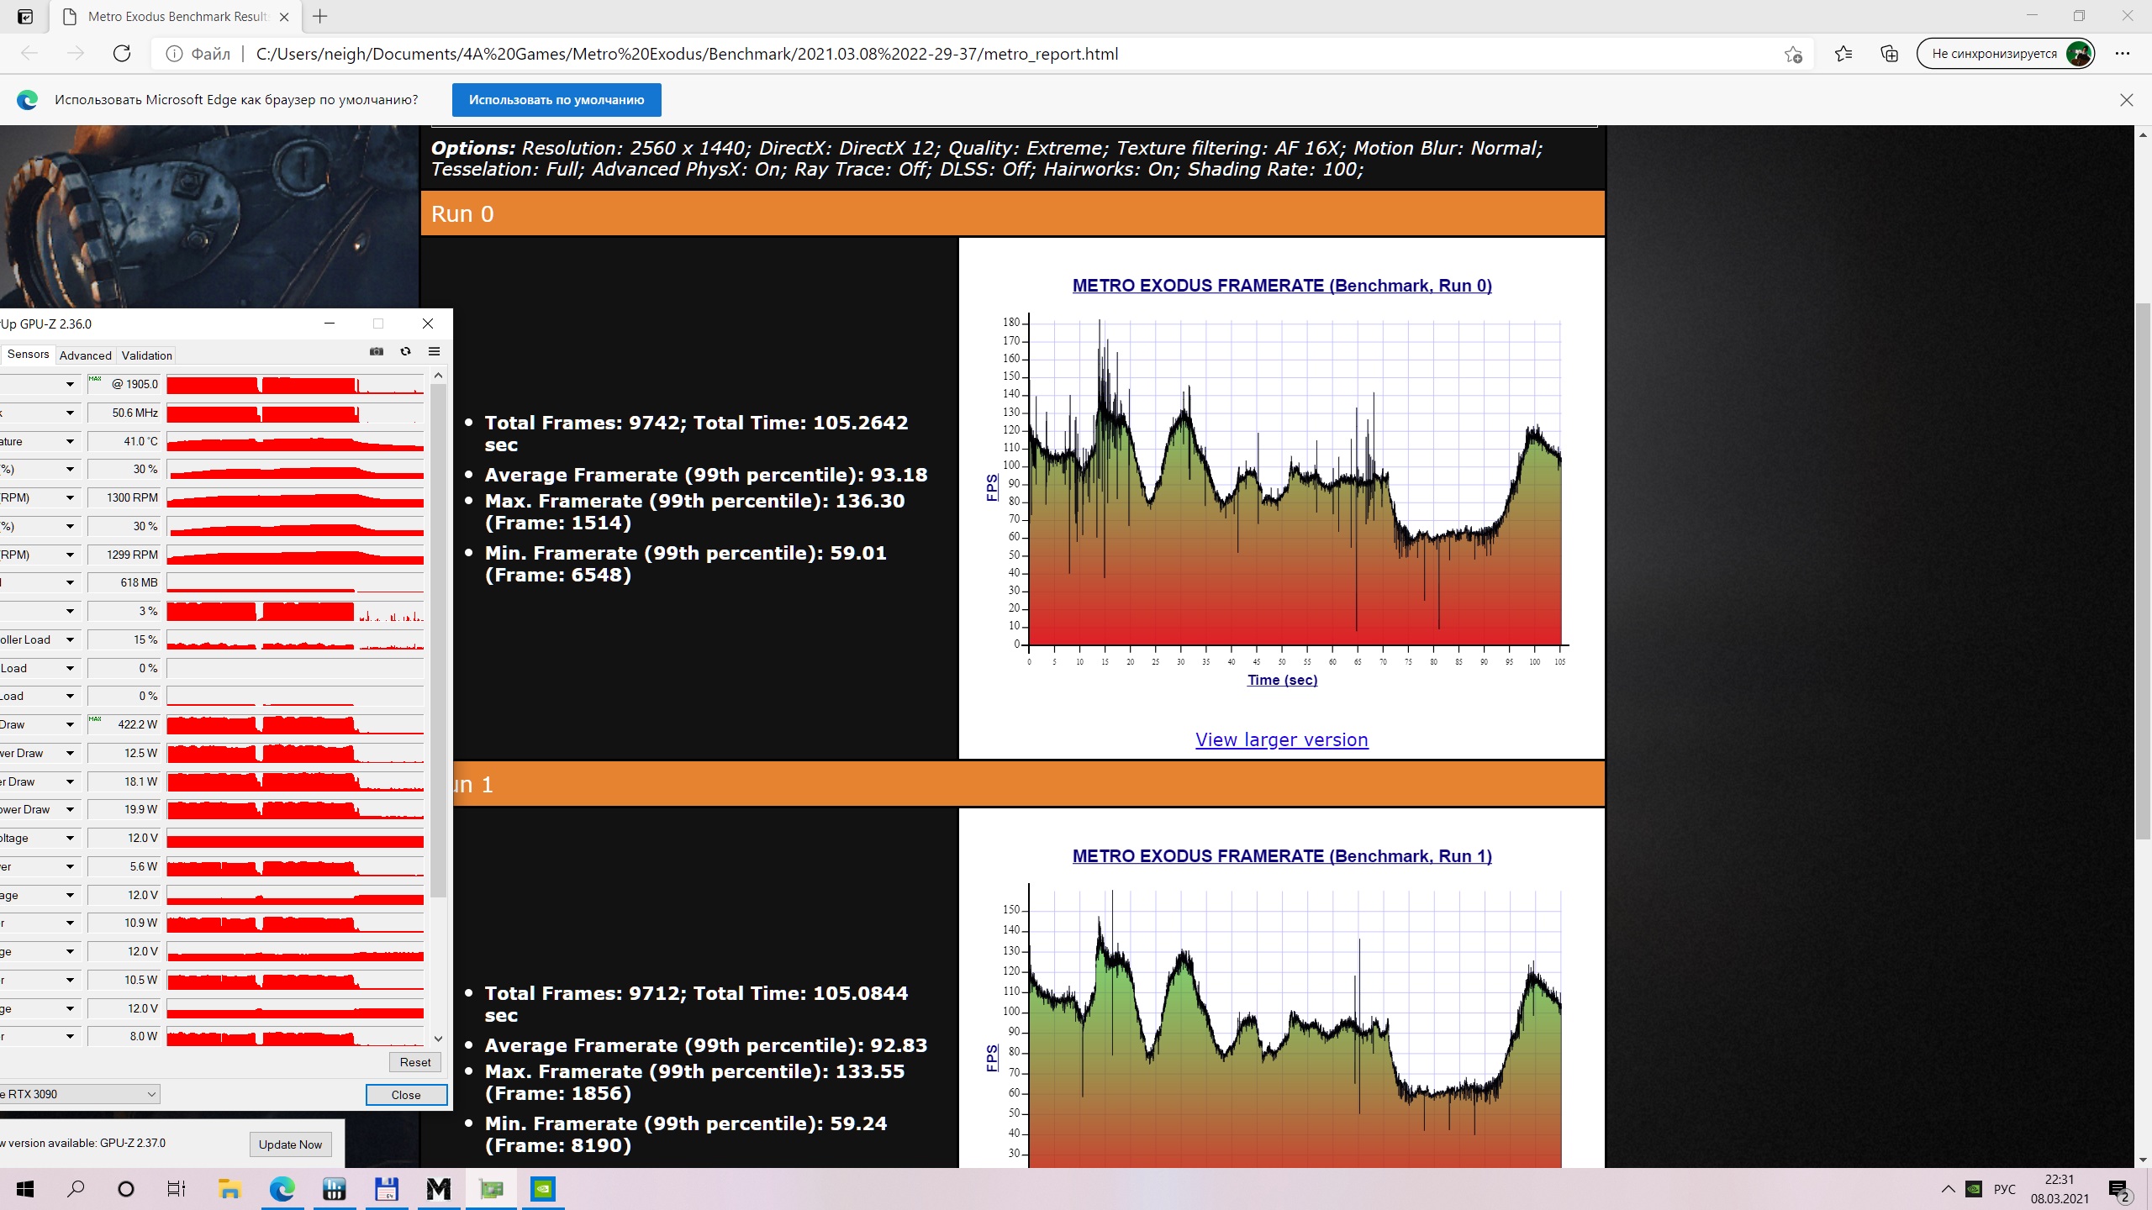Switch to the Advanced tab in GPU-Z
2152x1210 pixels.
pos(85,355)
